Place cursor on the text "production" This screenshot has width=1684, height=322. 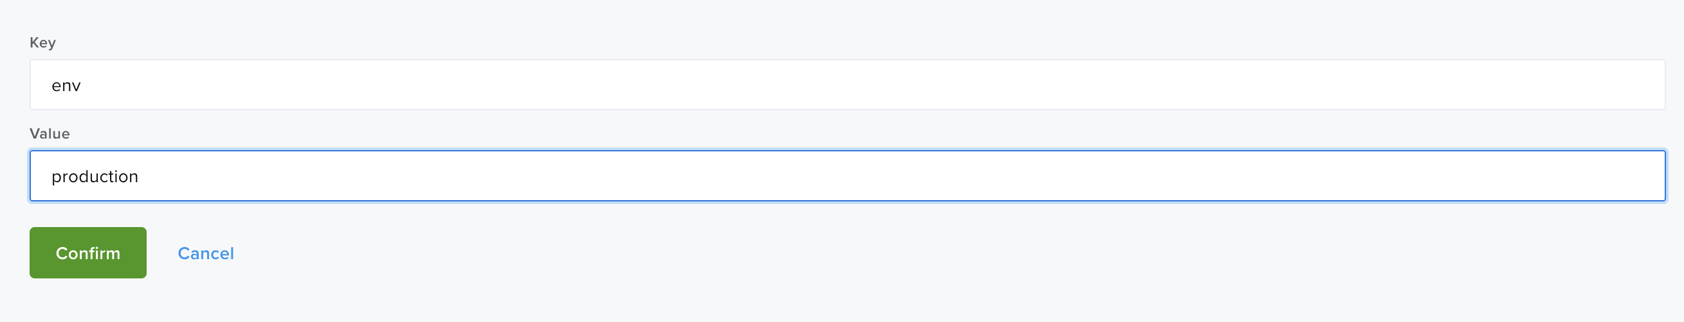point(95,176)
